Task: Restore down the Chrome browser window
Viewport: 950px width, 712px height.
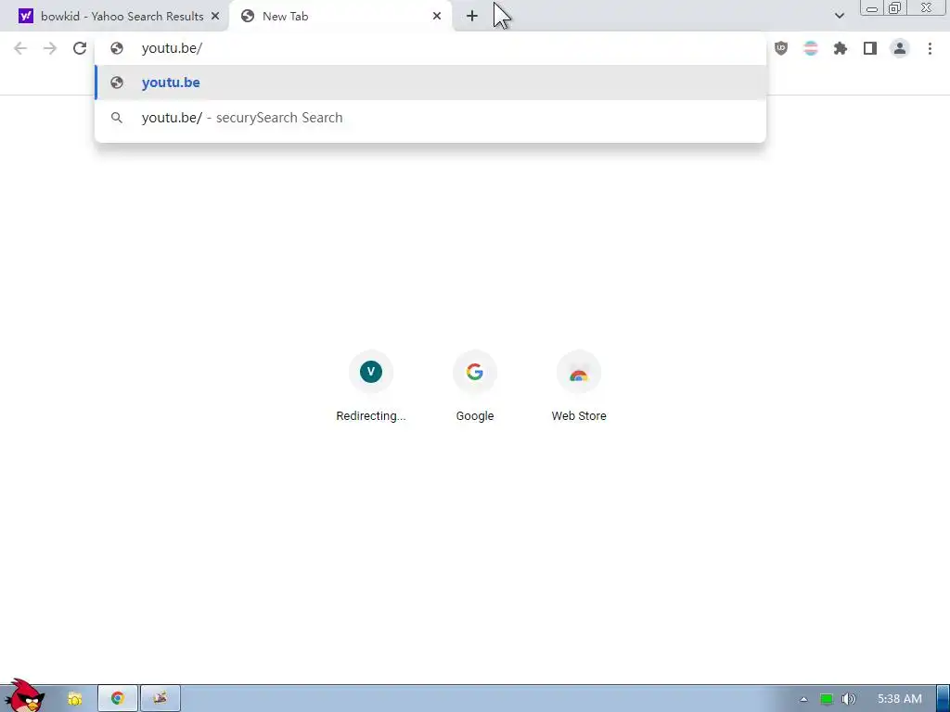Action: pyautogui.click(x=894, y=8)
